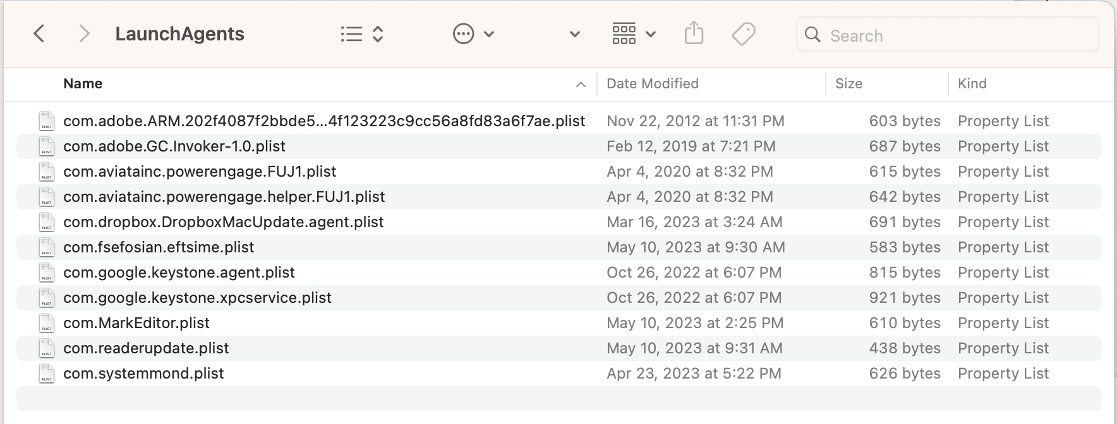Sort by the Kind column header
Image resolution: width=1117 pixels, height=424 pixels.
(972, 84)
